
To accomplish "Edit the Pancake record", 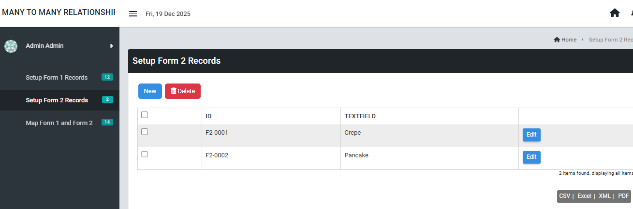I will (531, 157).
